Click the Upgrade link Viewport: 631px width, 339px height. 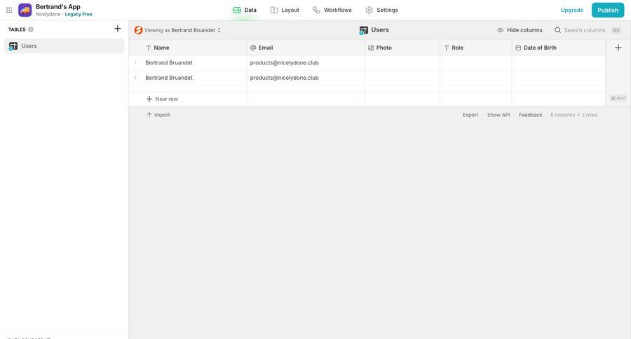571,10
